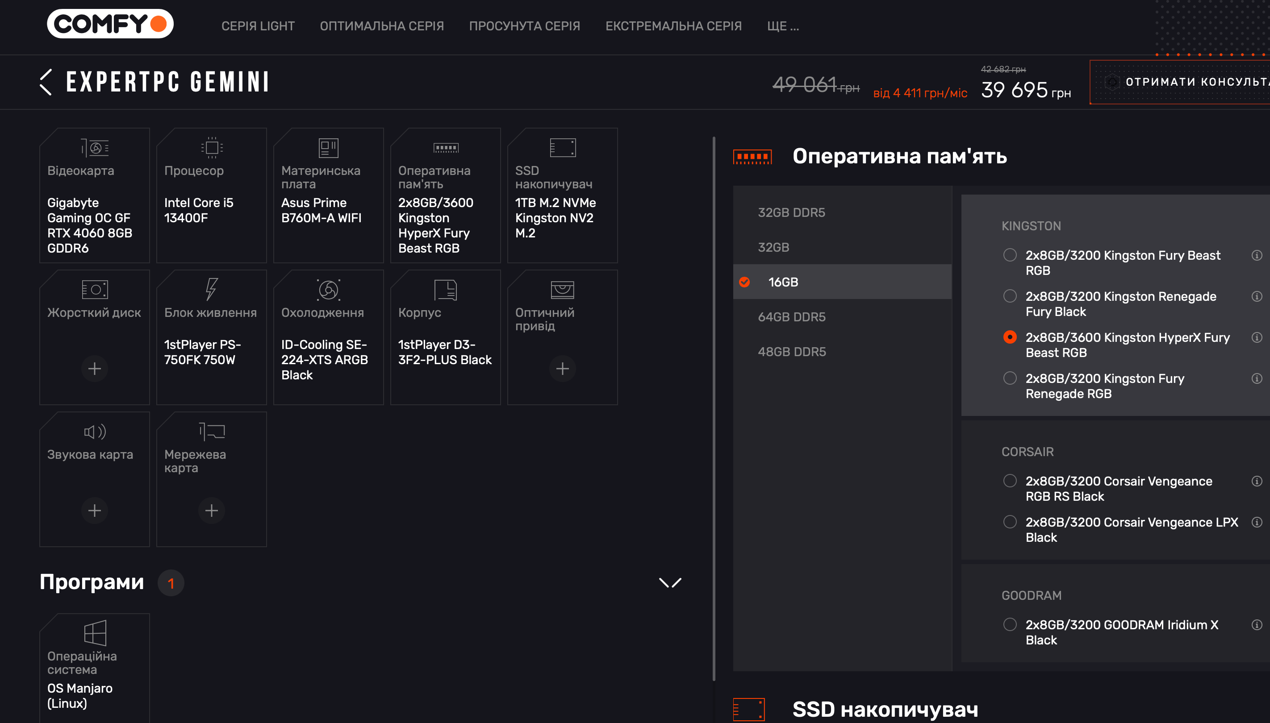
Task: Add a network card with the plus button
Action: 212,511
